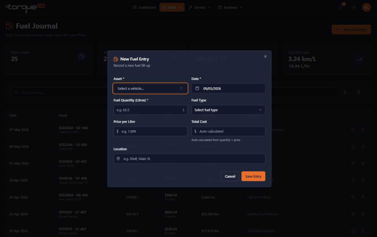The image size is (377, 237).
Task: Click the Asset column header
Action: (63, 116)
